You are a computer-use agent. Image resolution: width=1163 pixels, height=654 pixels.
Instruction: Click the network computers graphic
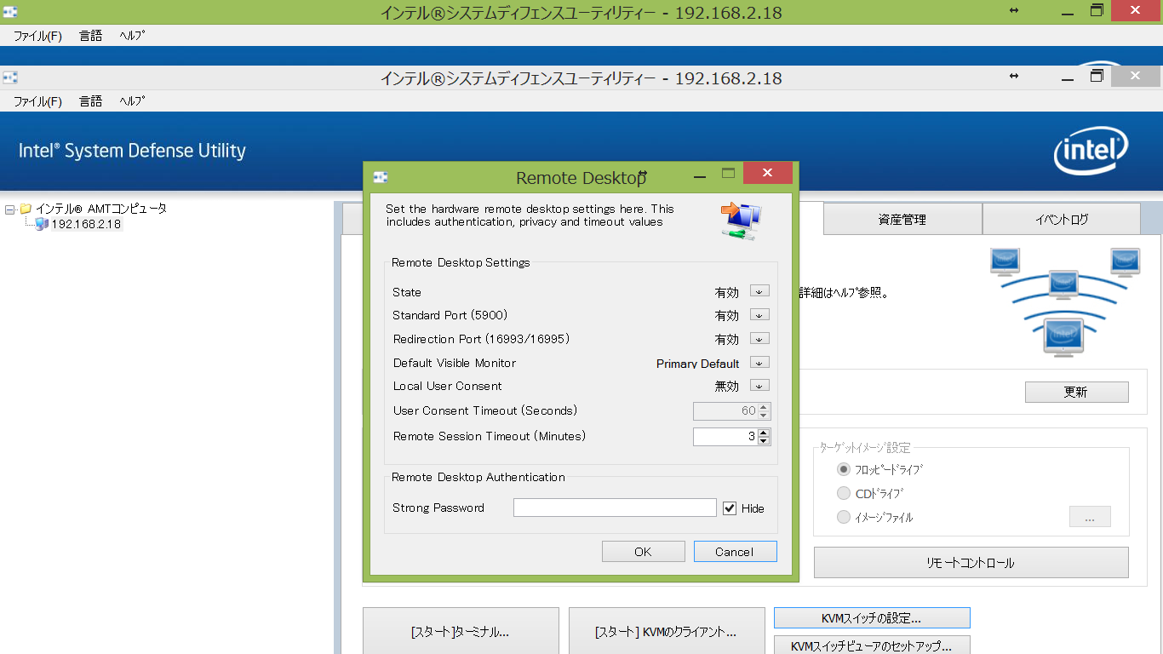(x=1065, y=301)
